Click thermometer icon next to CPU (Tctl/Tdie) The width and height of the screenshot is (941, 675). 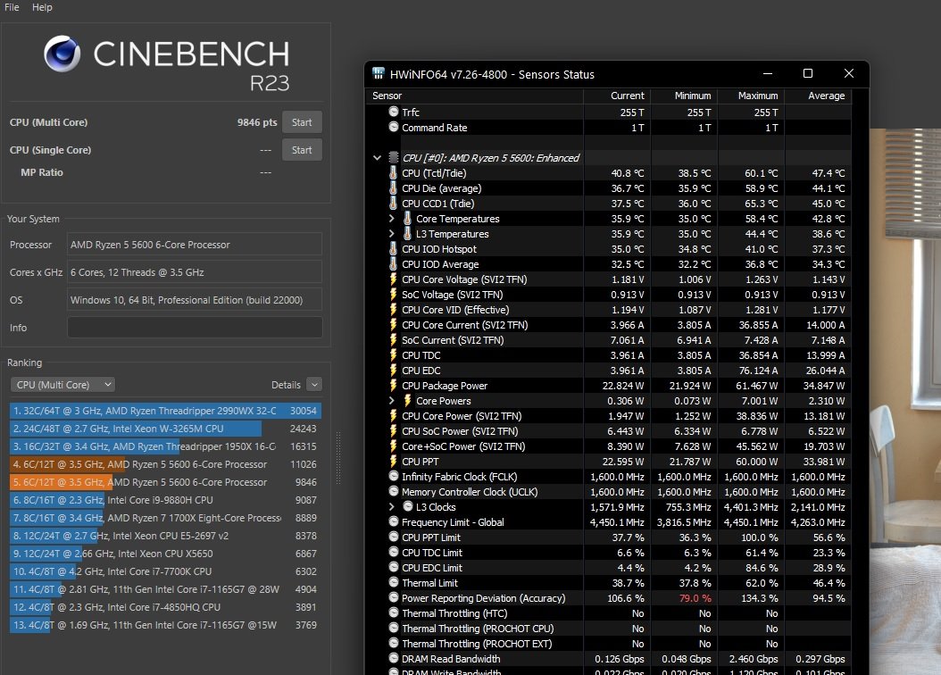[x=393, y=173]
